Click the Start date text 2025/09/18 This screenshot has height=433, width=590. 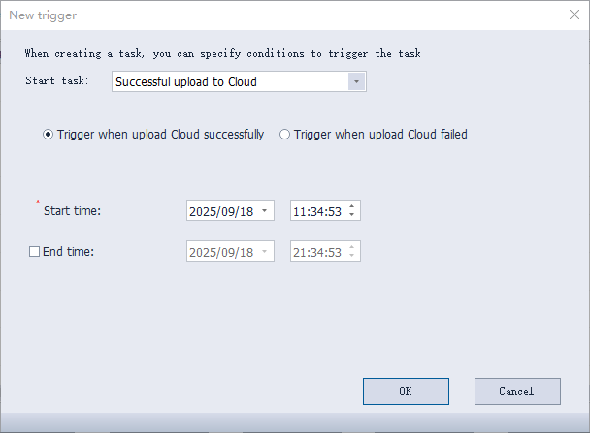[221, 211]
